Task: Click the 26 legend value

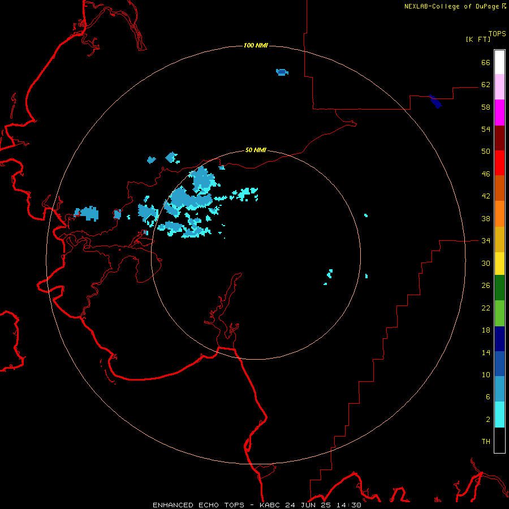Action: (486, 286)
